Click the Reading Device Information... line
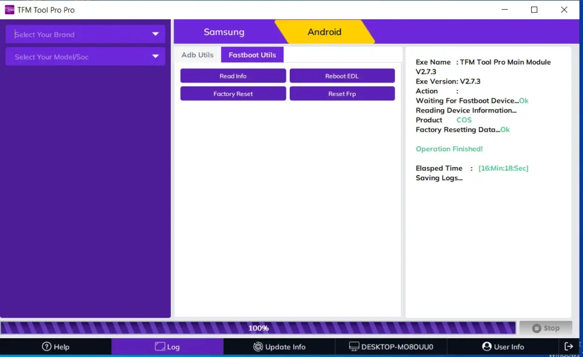The height and width of the screenshot is (357, 583). pyautogui.click(x=466, y=110)
